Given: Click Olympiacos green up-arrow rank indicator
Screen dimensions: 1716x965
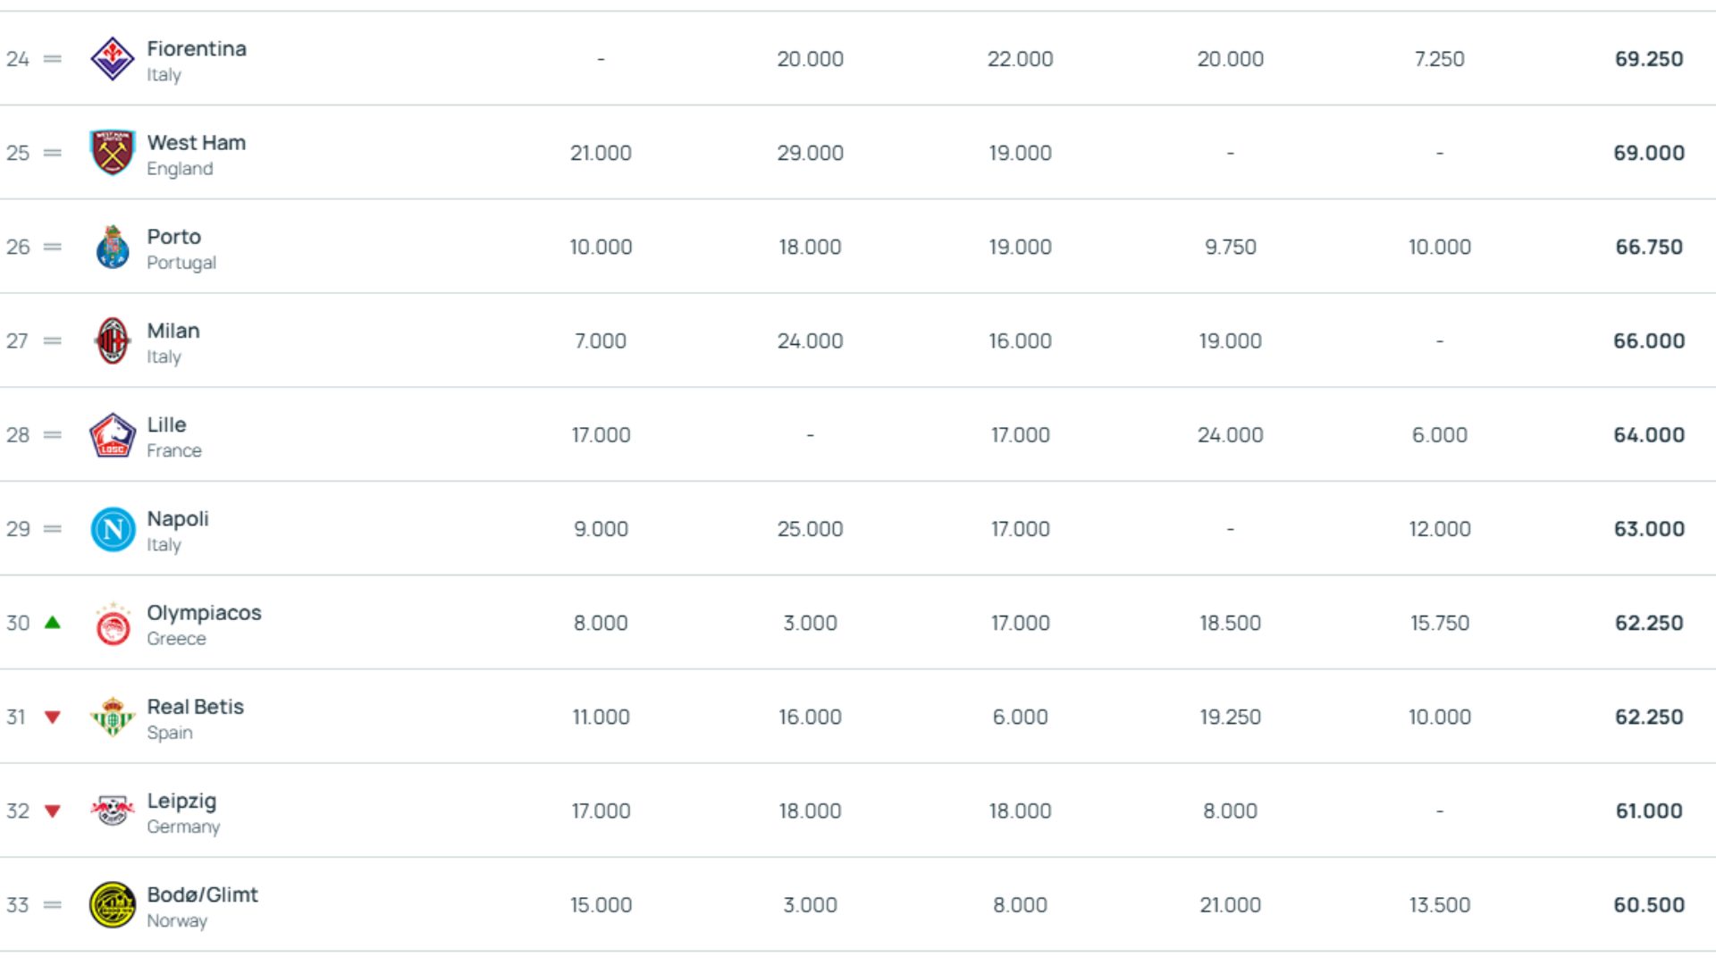Looking at the screenshot, I should pyautogui.click(x=53, y=623).
